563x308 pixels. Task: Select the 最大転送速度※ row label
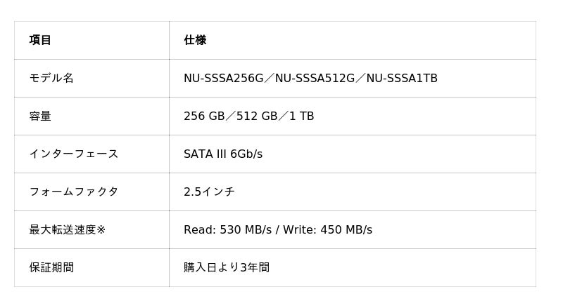(x=67, y=229)
